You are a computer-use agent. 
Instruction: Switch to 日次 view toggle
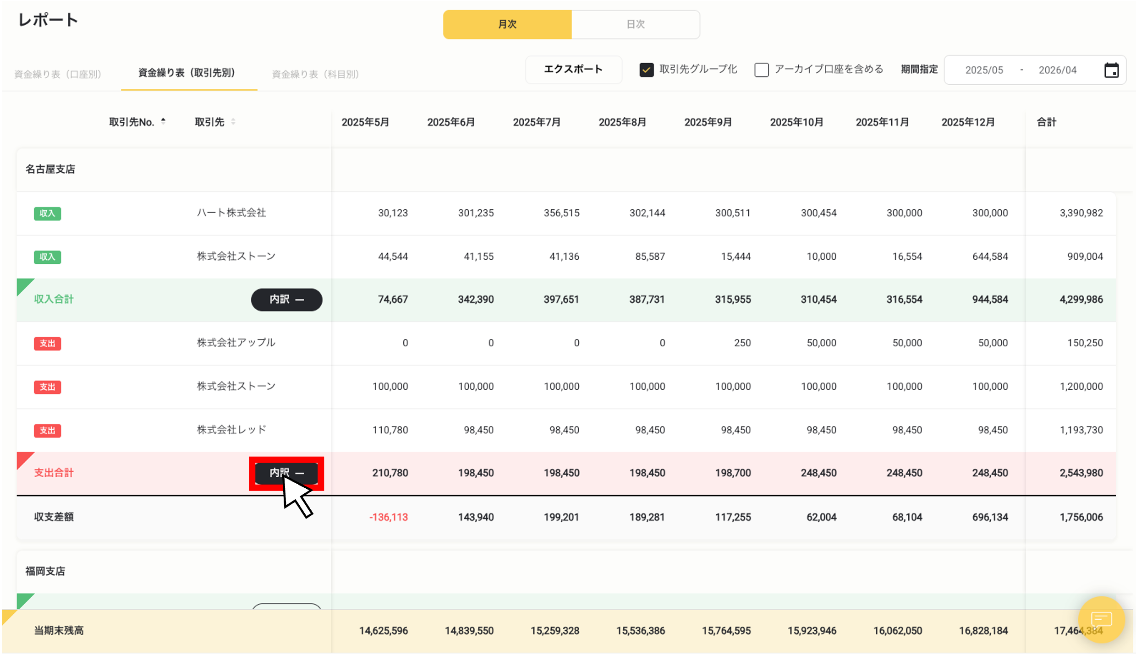click(x=635, y=25)
